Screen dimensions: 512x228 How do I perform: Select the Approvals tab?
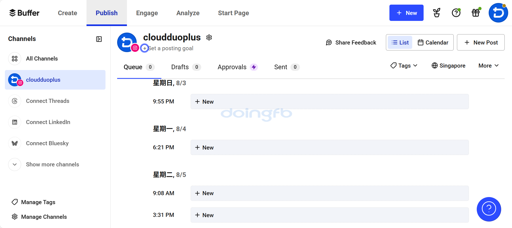(x=238, y=67)
